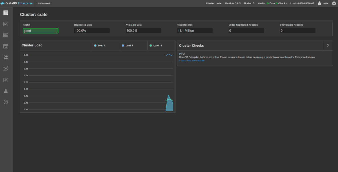Open the SQL Console sidebar icon

6,24
